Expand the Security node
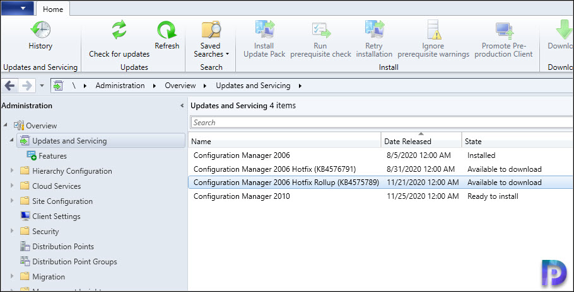 [12, 231]
